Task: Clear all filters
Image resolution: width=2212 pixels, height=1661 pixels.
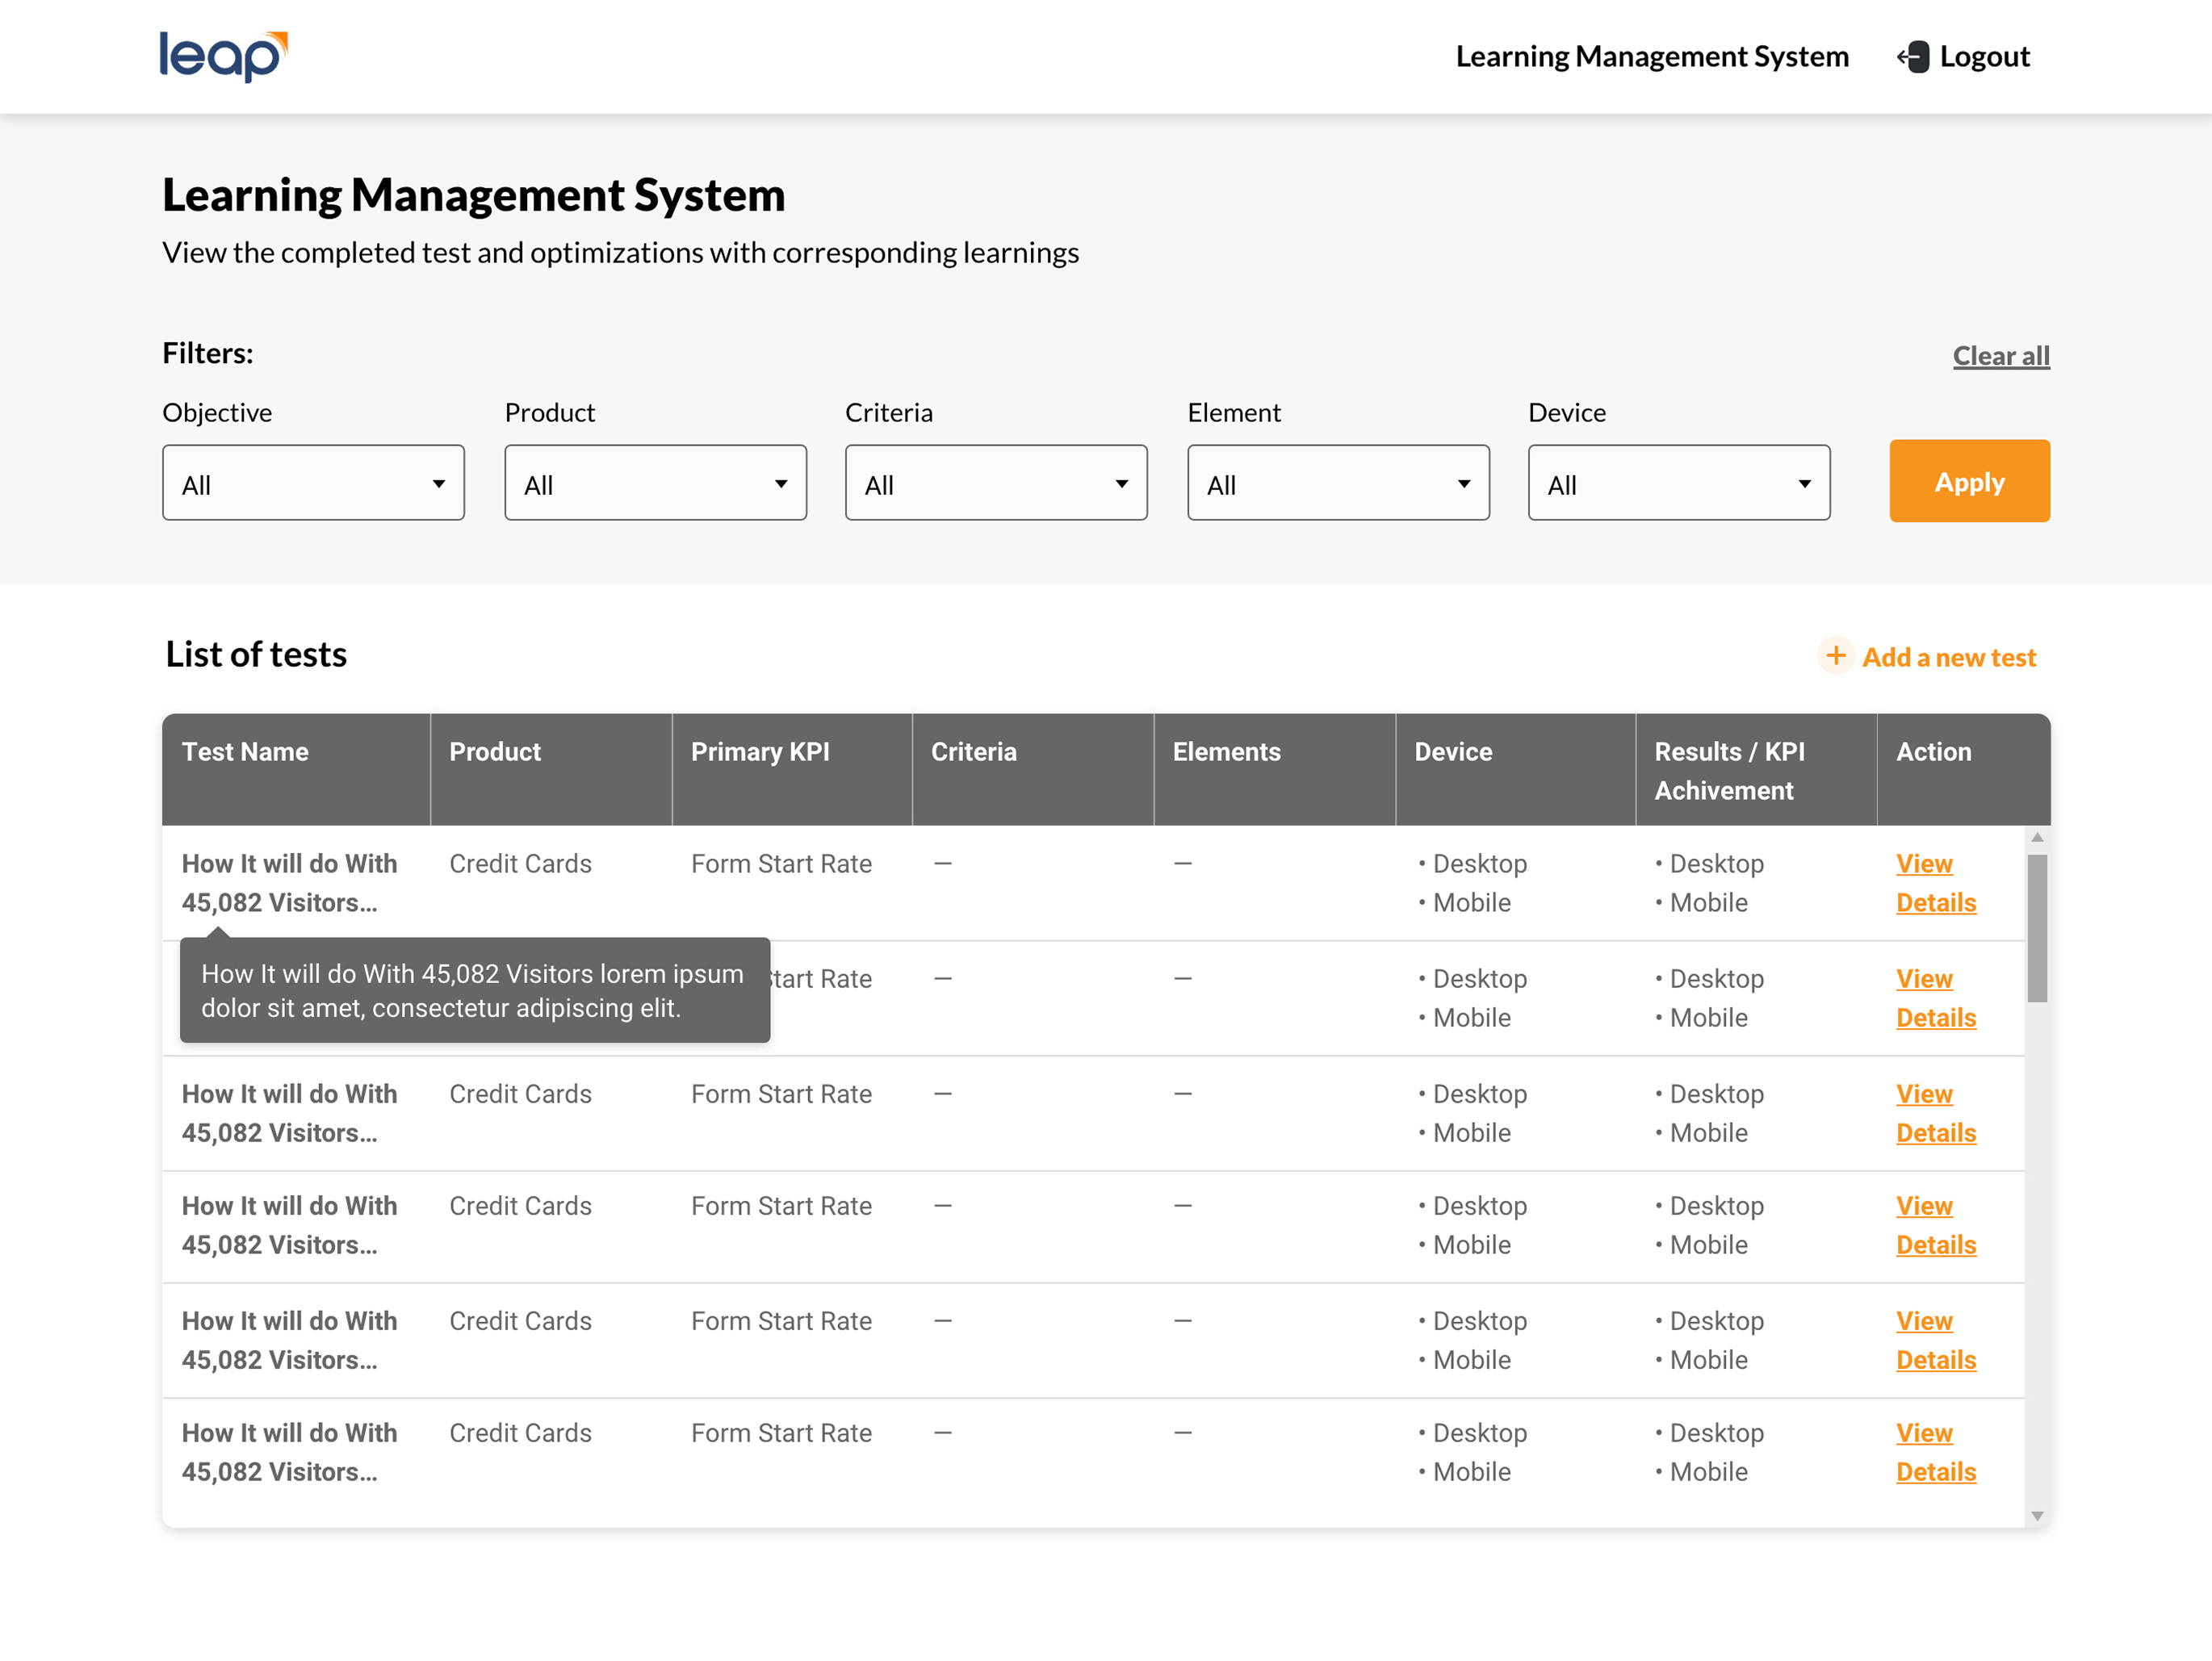Action: point(2001,356)
